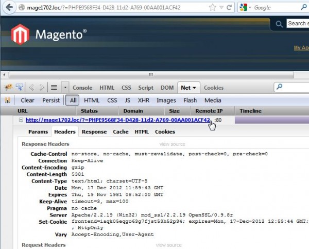Open the My Account link
309x249 pixels.
(x=301, y=47)
